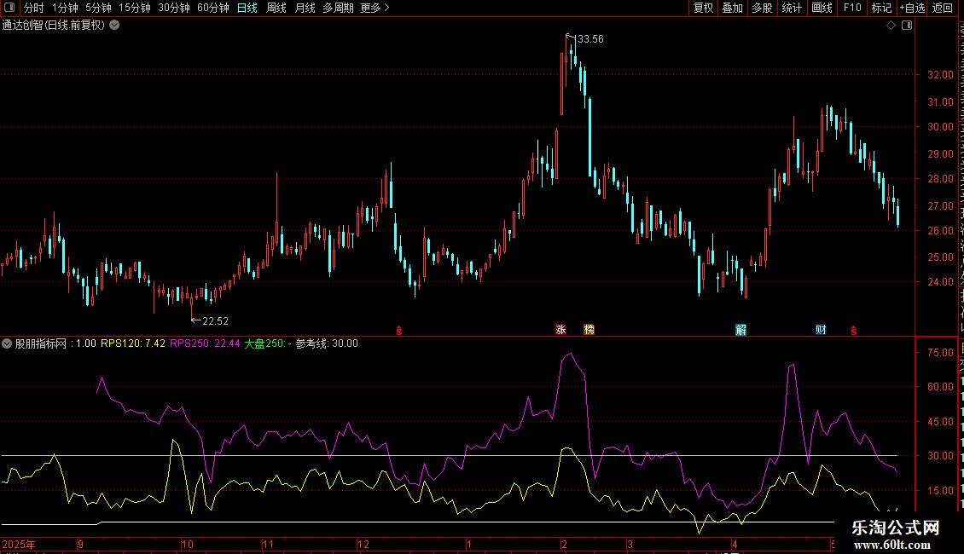Click the 2025年 label on time axis
The width and height of the screenshot is (964, 554).
point(19,545)
